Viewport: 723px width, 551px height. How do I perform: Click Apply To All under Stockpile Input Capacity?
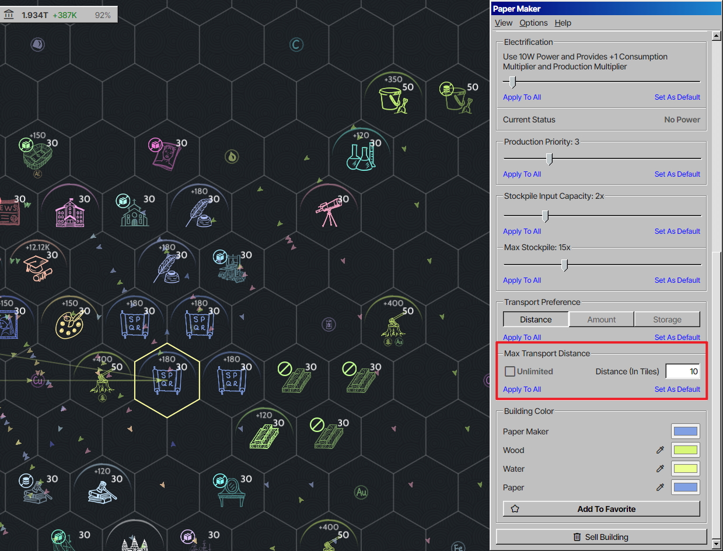tap(522, 231)
